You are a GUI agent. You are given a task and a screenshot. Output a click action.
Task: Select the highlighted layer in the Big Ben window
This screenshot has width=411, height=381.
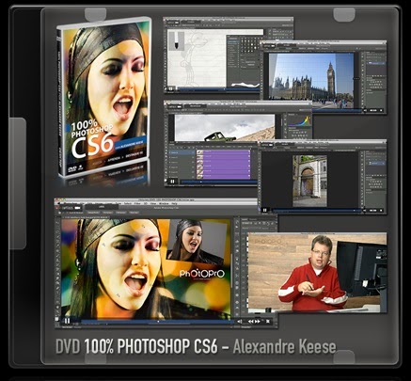point(376,63)
